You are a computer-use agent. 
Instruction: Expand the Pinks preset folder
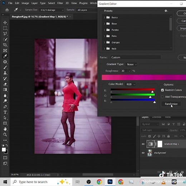click(x=104, y=36)
